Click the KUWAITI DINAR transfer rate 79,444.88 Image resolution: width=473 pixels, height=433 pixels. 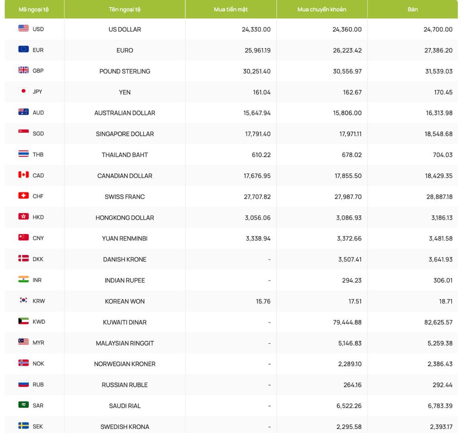click(x=347, y=322)
